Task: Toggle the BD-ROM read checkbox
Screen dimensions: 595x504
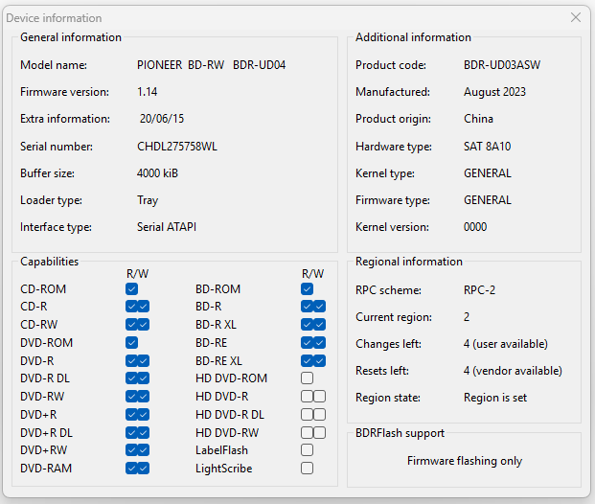Action: tap(307, 289)
